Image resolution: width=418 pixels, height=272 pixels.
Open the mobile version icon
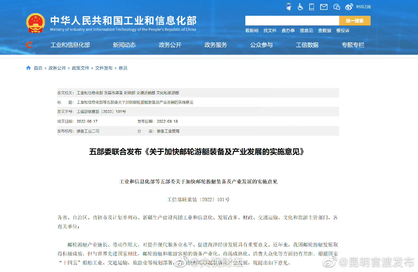pos(311,7)
